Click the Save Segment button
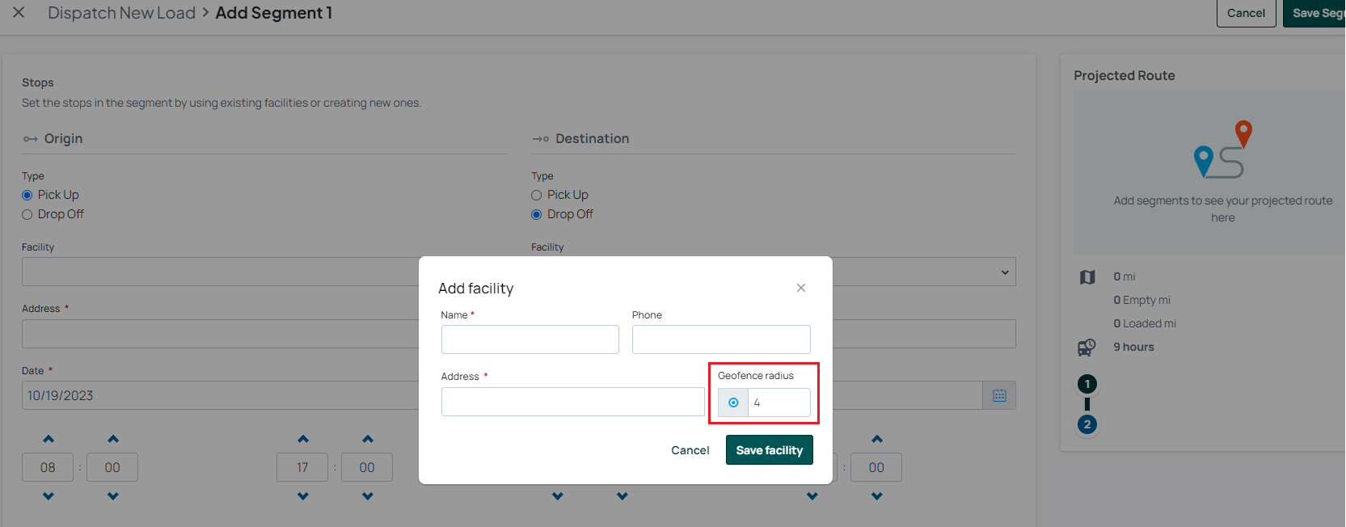 click(x=1314, y=13)
